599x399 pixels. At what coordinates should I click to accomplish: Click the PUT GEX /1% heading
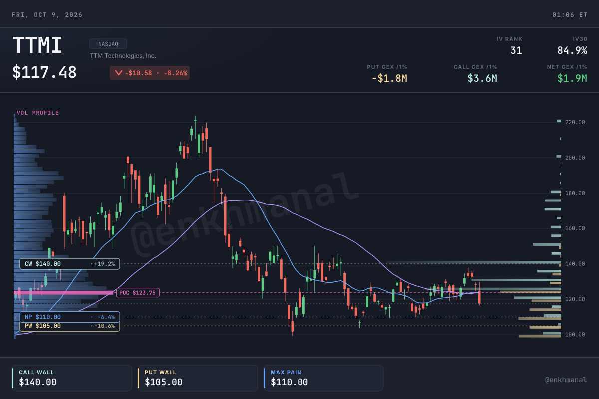[387, 67]
